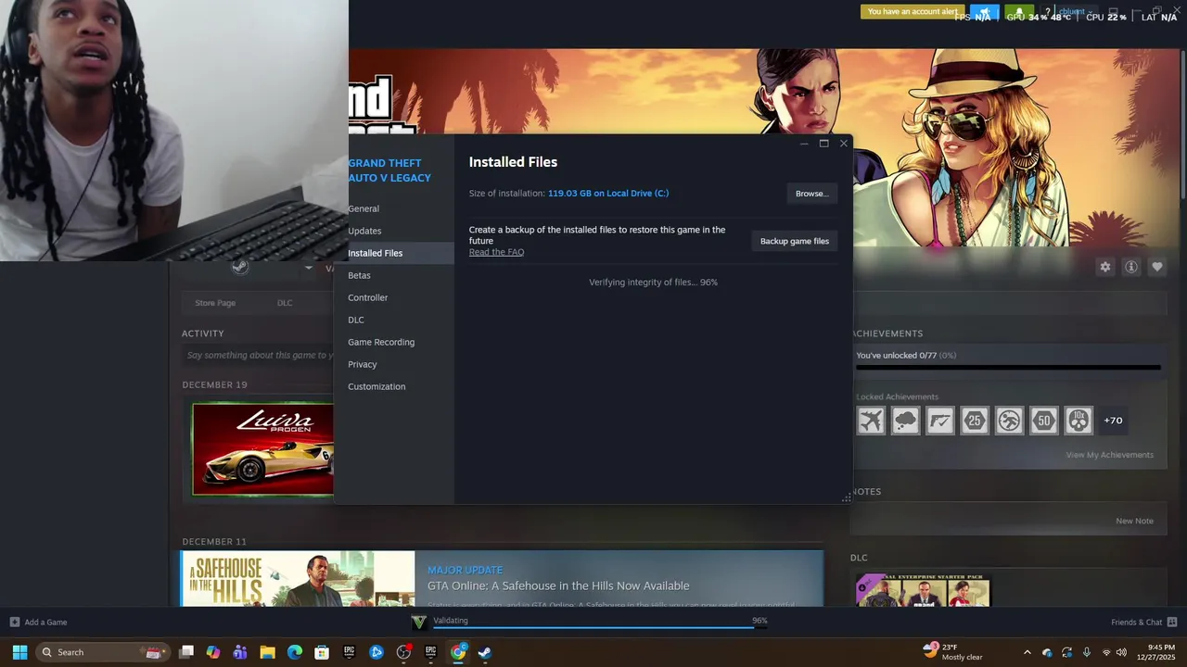Open the Luiva Progen news thumbnail
Screen dimensions: 1187x667
[262, 448]
